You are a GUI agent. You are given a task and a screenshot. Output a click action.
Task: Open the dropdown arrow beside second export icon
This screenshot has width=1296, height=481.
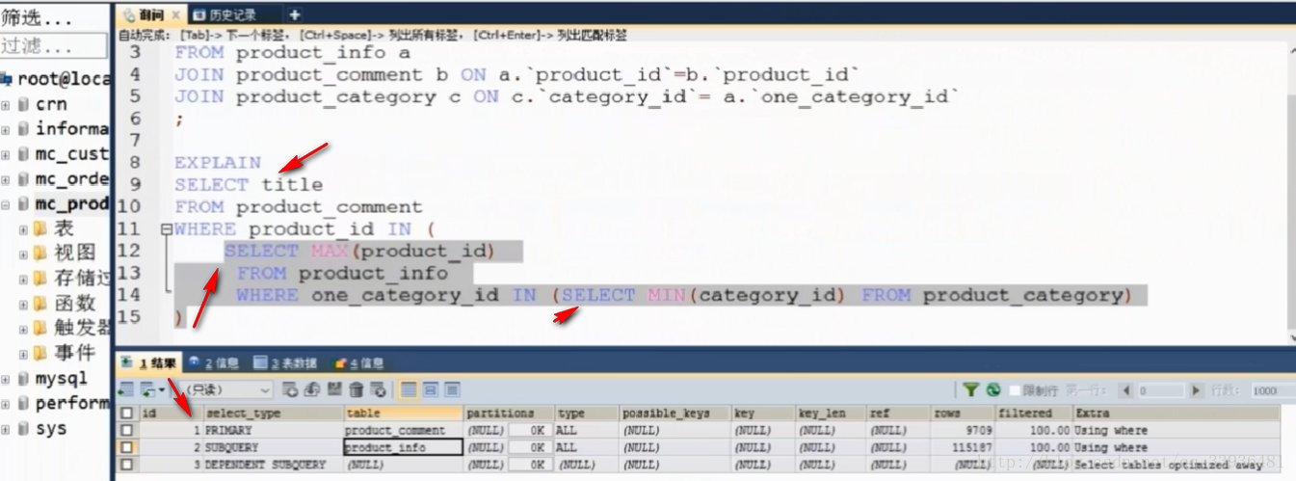tap(162, 390)
